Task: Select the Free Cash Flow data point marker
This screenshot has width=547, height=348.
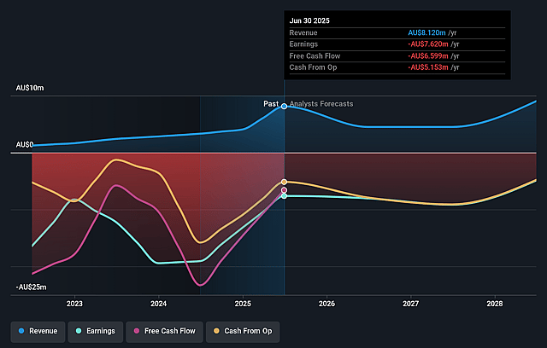Action: coord(285,190)
